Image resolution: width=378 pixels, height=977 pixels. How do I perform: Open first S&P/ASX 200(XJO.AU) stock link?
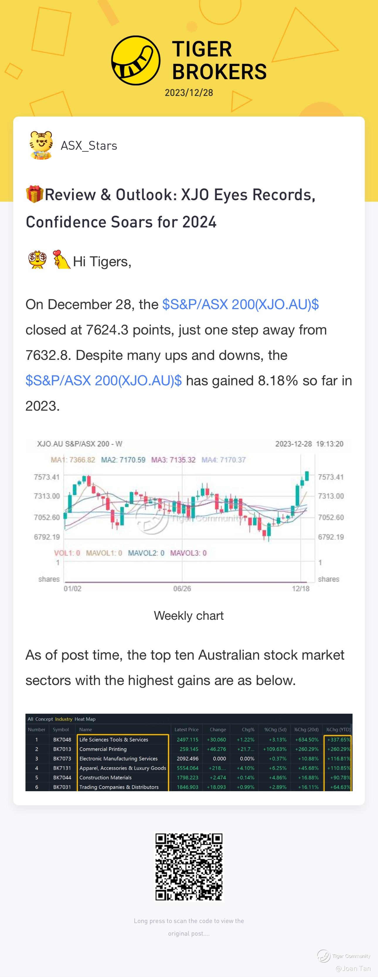[x=240, y=305]
